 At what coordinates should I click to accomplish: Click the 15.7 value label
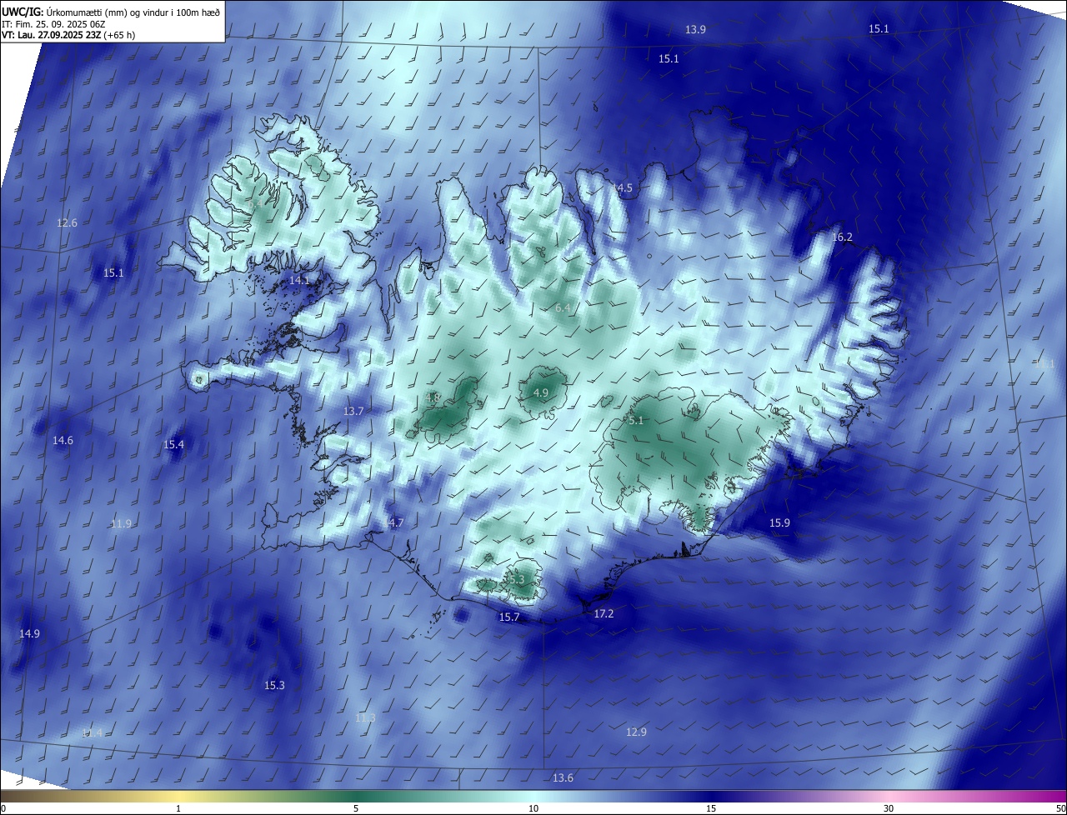click(509, 617)
